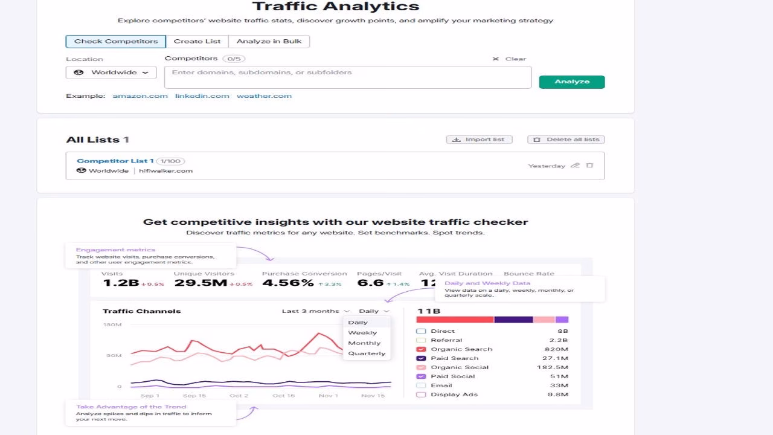Screen dimensions: 773x435
Task: Open the Worldwide location dropdown
Action: [111, 72]
